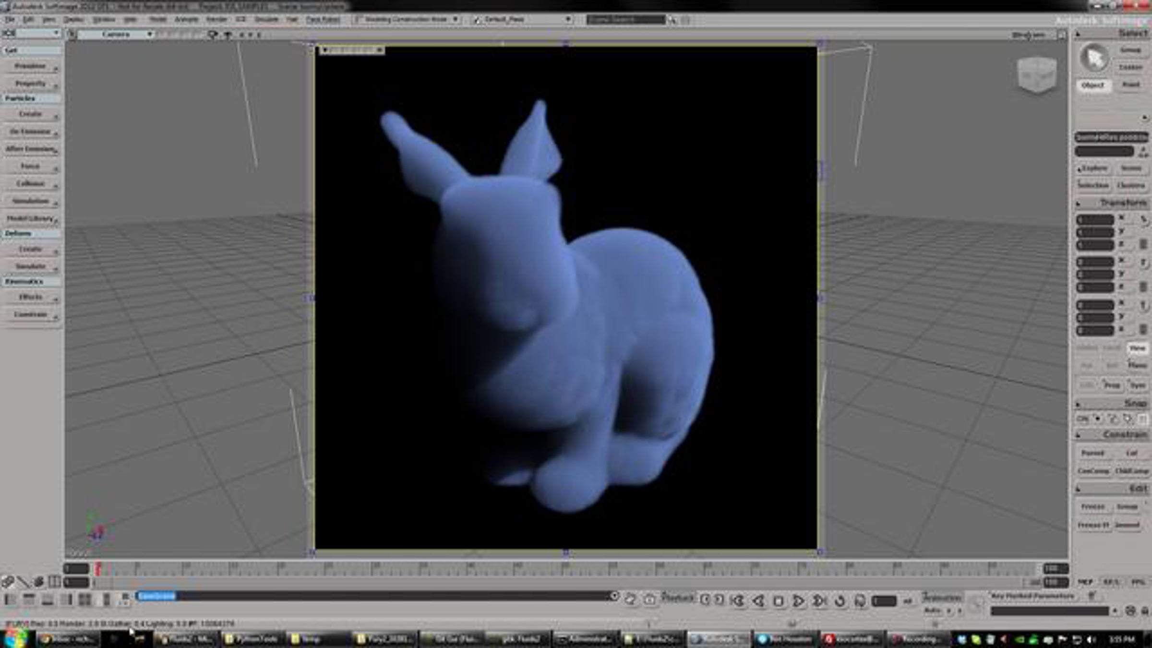Viewport: 1152px width, 648px height.
Task: Collapse the Constrain panel section
Action: pos(1078,435)
